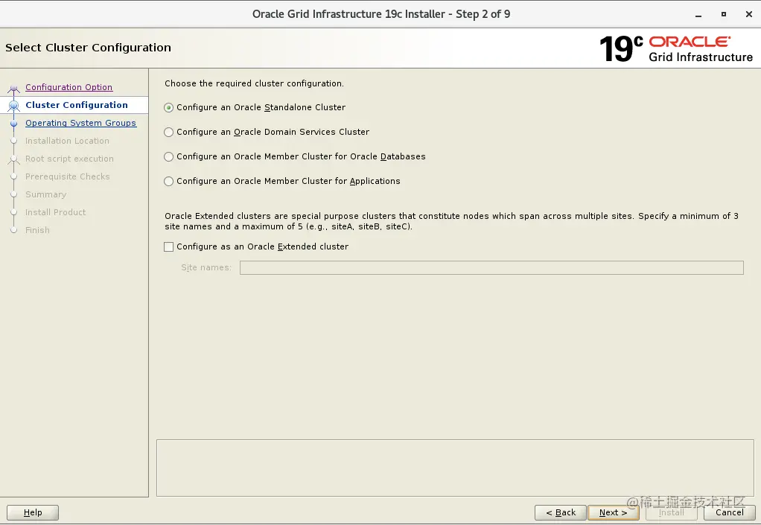Click the Finish step text
Screen dimensions: 761x525
pos(37,230)
